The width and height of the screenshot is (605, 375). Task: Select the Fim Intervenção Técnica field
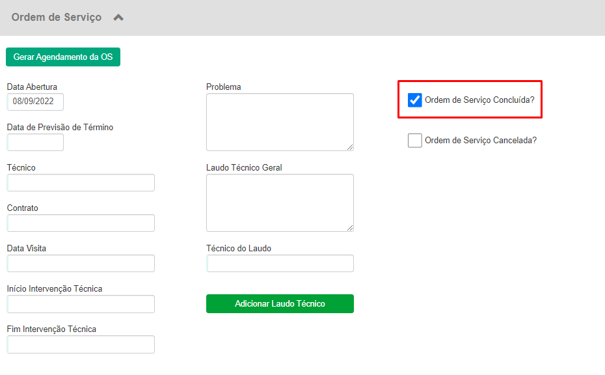pyautogui.click(x=81, y=344)
